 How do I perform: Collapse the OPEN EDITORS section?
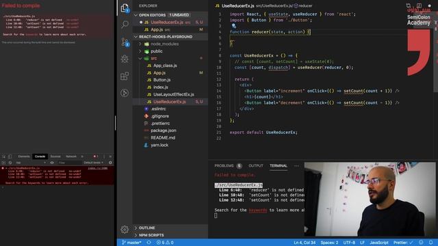170,15
